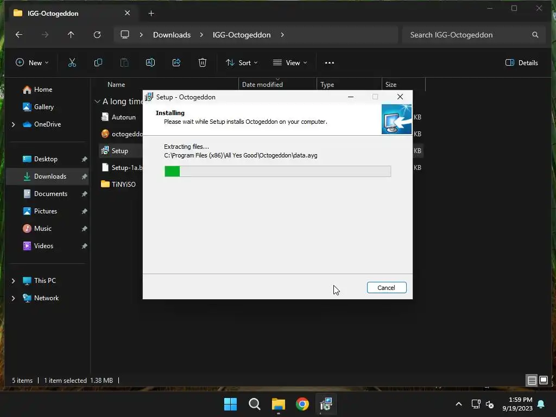The image size is (556, 417).
Task: Collapse the 'A long time ago' group
Action: [x=97, y=102]
